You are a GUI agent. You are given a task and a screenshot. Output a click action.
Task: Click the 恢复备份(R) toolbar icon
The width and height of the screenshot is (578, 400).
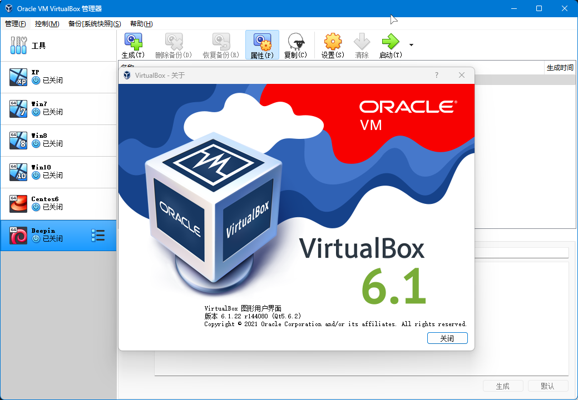pyautogui.click(x=221, y=41)
